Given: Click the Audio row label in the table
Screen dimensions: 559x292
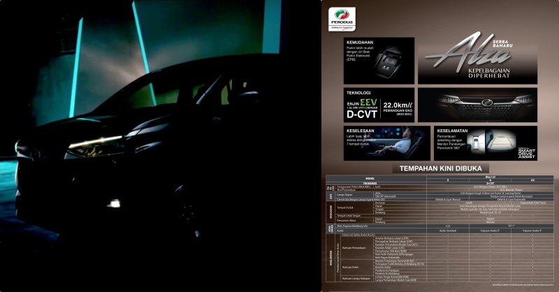Looking at the screenshot, I should coord(340,231).
